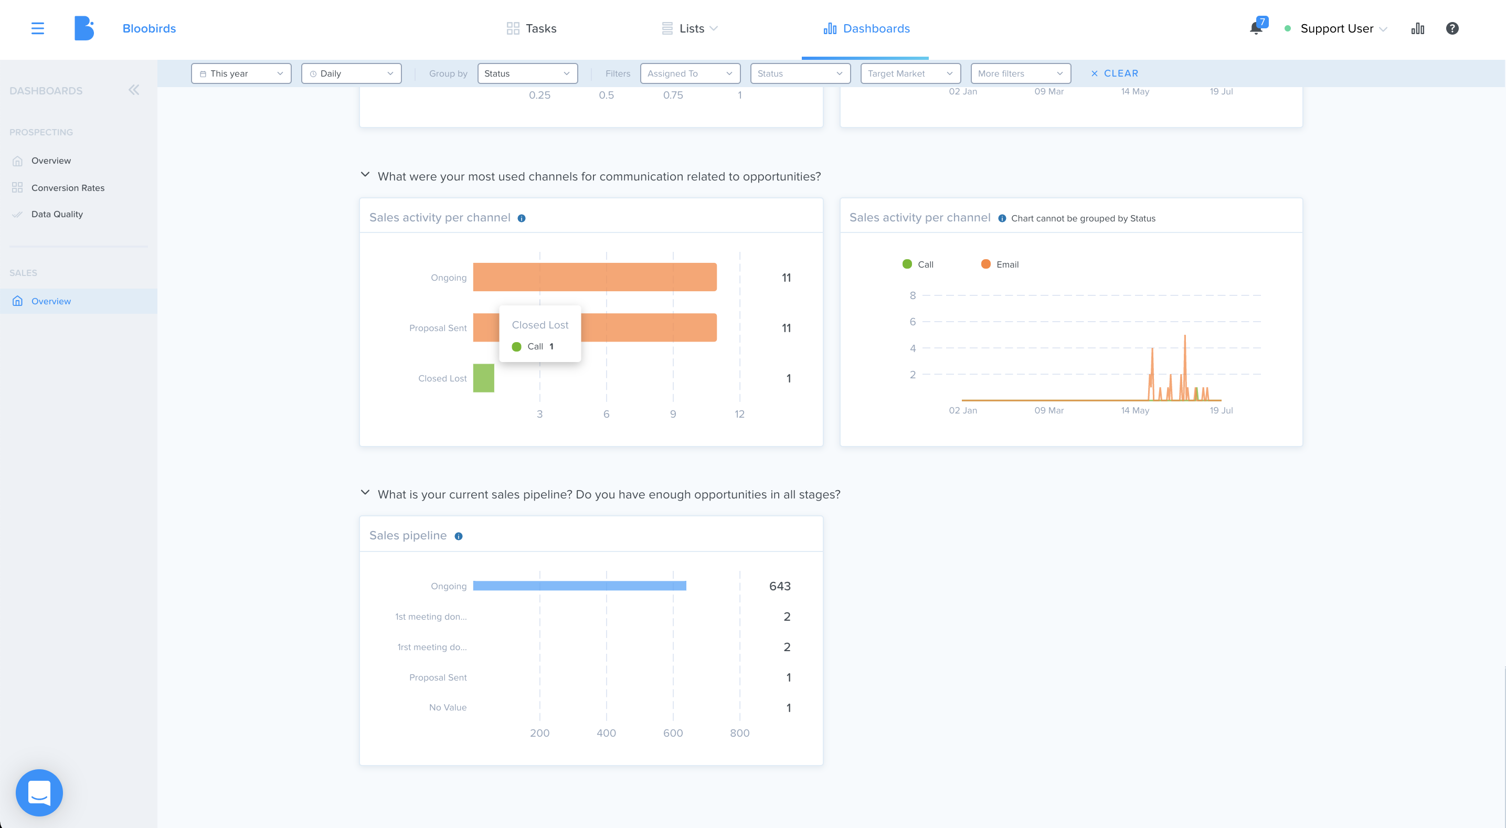1506x828 pixels.
Task: Open the Group by Status dropdown
Action: 527,73
